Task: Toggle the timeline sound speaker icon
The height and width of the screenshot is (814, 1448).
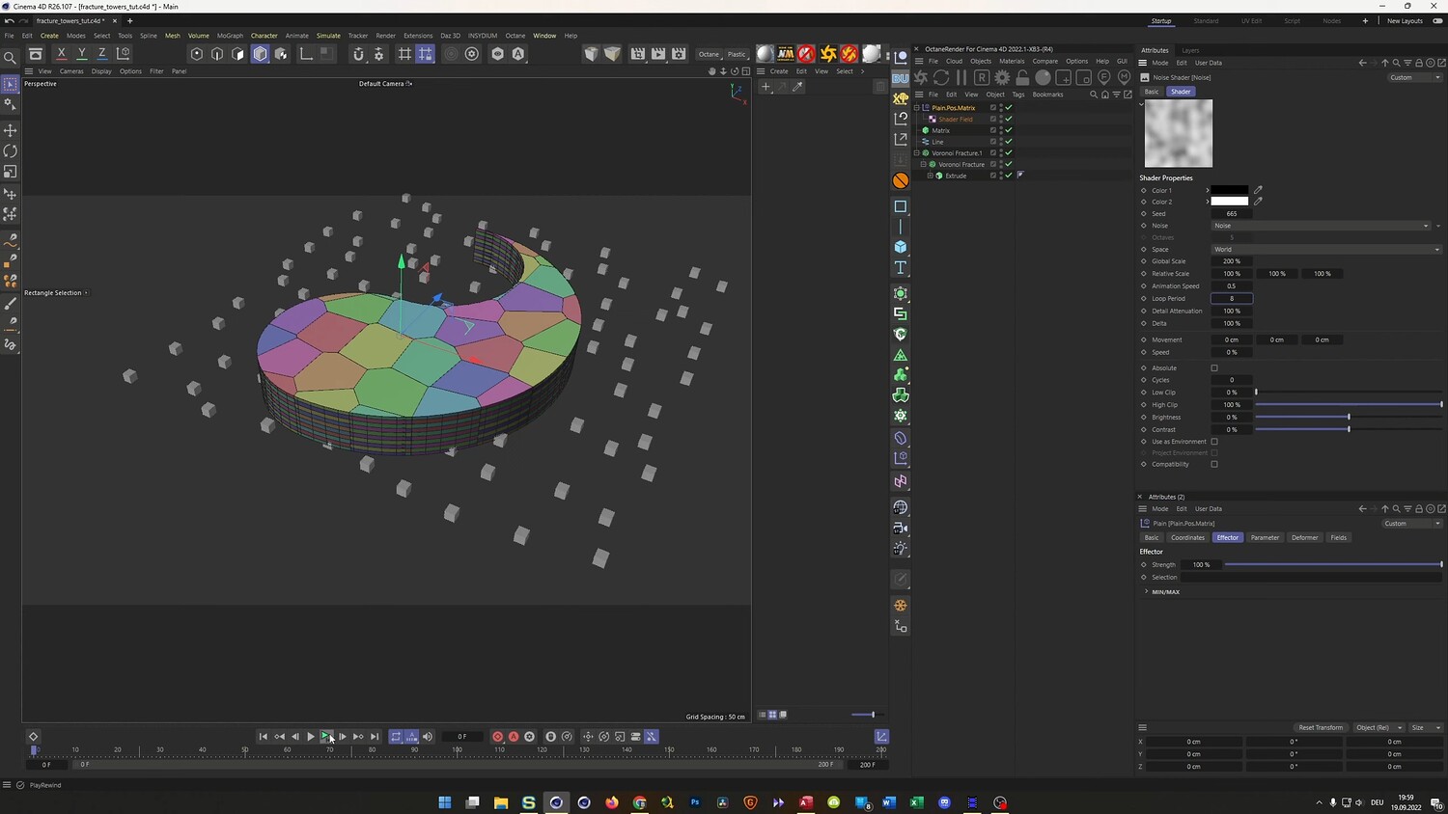Action: (x=428, y=737)
